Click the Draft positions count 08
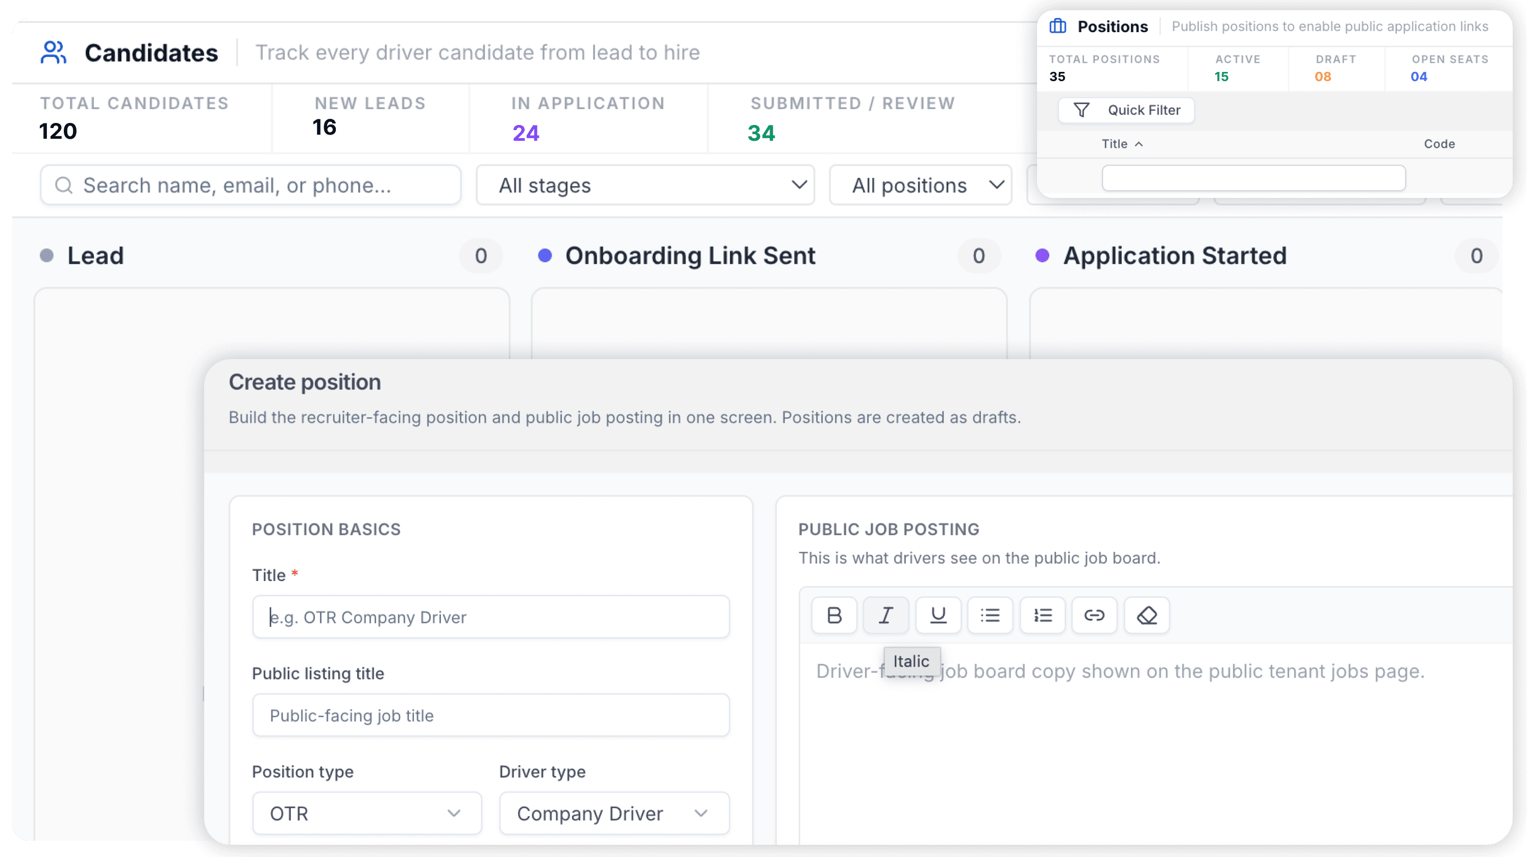This screenshot has width=1527, height=857. pyautogui.click(x=1323, y=77)
